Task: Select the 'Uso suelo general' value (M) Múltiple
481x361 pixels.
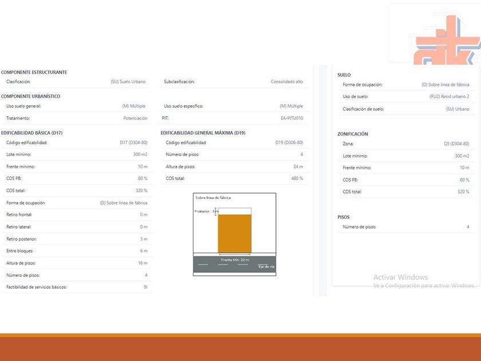Action: [134, 106]
